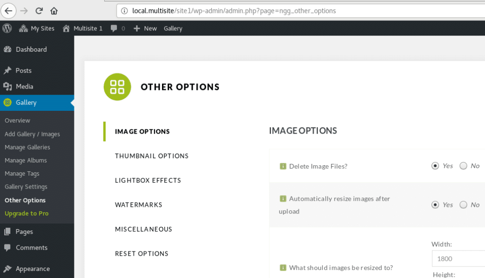
Task: Choose No for automatically resize images
Action: point(463,205)
